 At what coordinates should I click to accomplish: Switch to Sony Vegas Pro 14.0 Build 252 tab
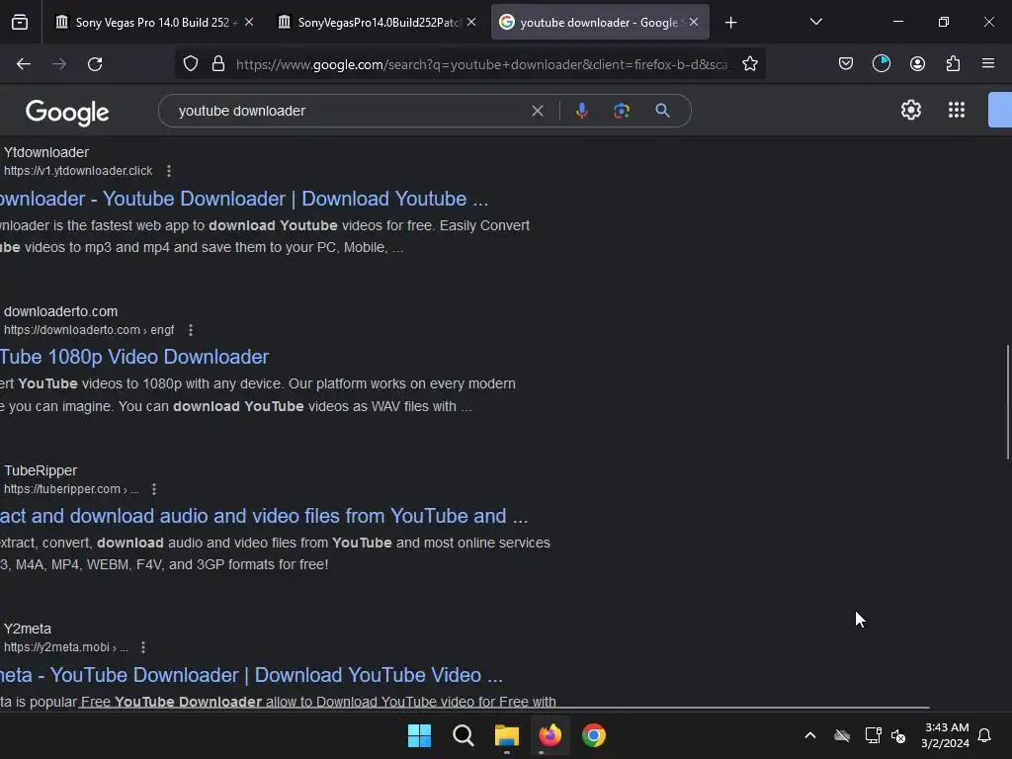pos(152,23)
